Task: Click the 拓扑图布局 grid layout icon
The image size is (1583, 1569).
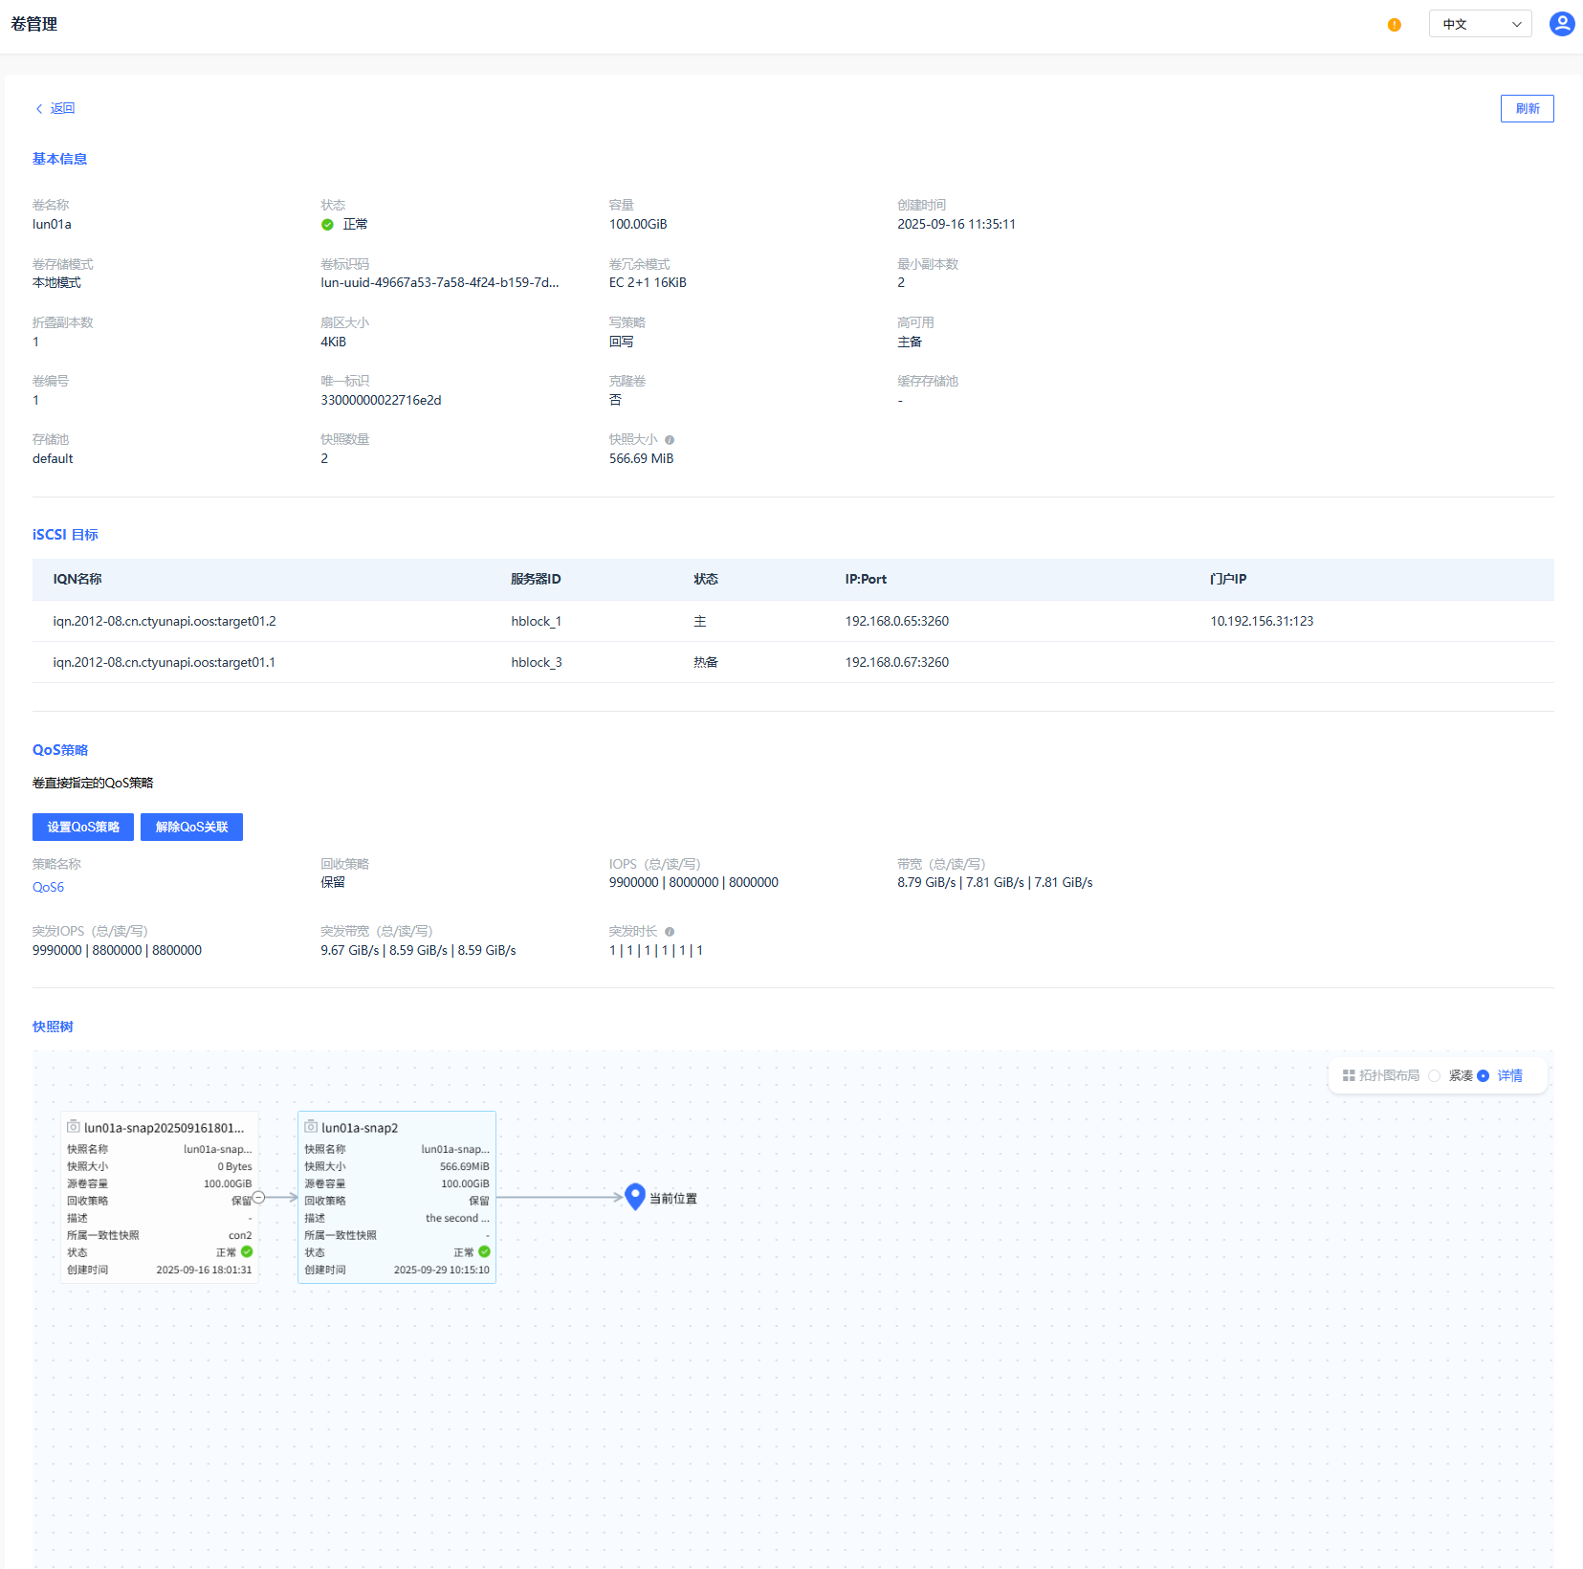Action: pyautogui.click(x=1349, y=1075)
